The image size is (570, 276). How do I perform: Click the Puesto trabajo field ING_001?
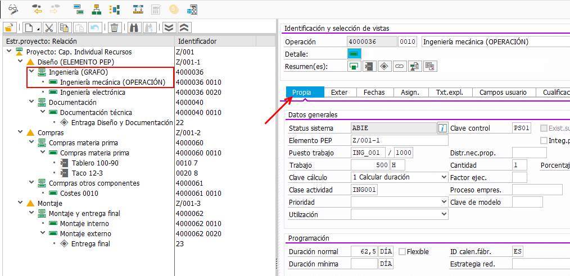pos(368,153)
